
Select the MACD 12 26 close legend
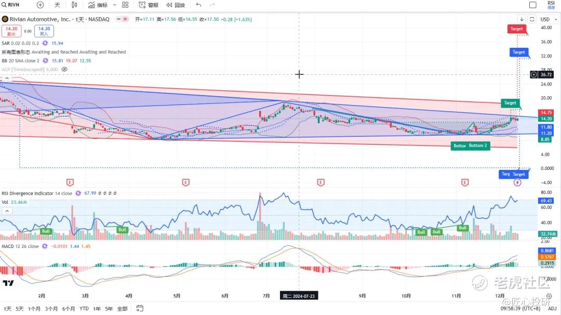(20, 246)
